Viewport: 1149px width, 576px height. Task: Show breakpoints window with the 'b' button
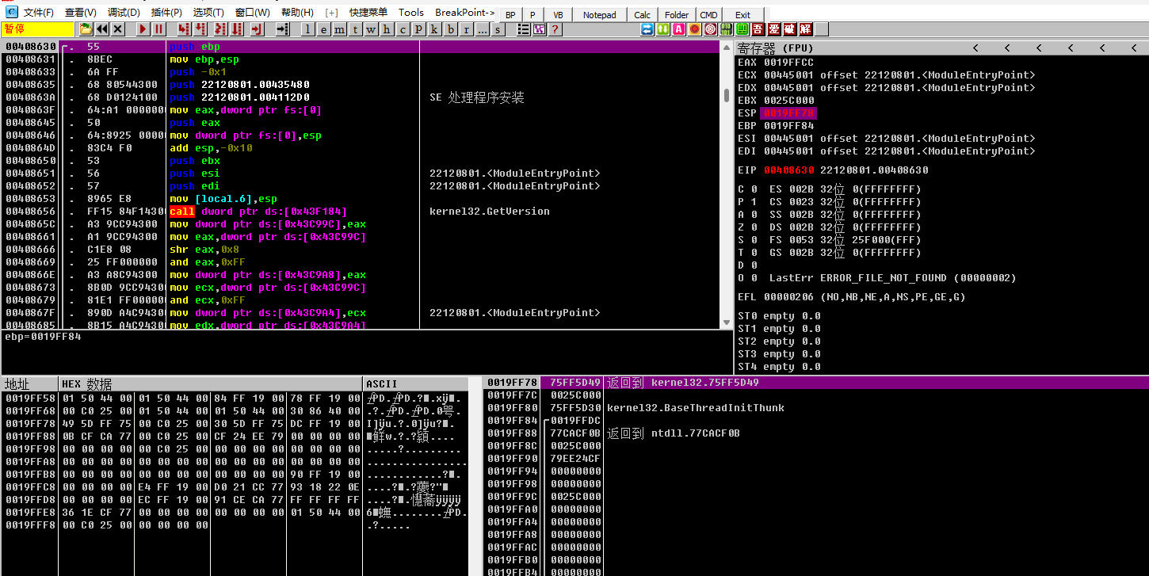[x=451, y=29]
